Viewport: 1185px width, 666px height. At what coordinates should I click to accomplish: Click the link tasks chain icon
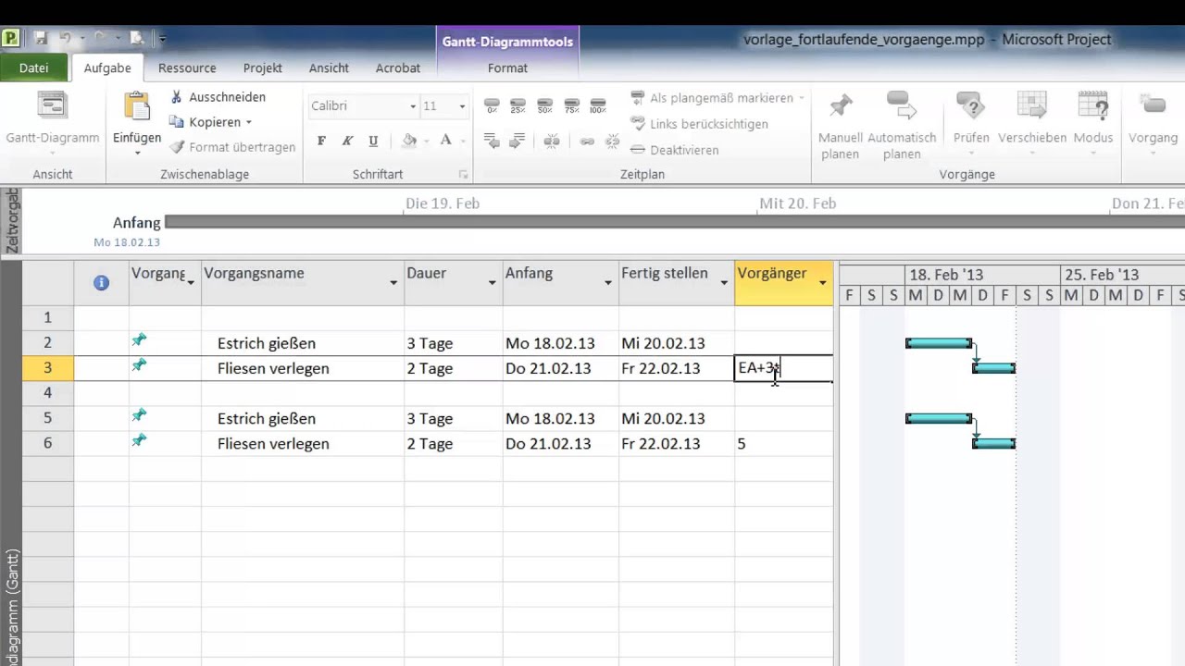coord(587,142)
